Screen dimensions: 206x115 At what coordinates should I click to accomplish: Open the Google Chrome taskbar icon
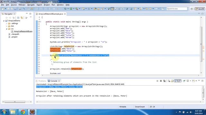point(23,112)
